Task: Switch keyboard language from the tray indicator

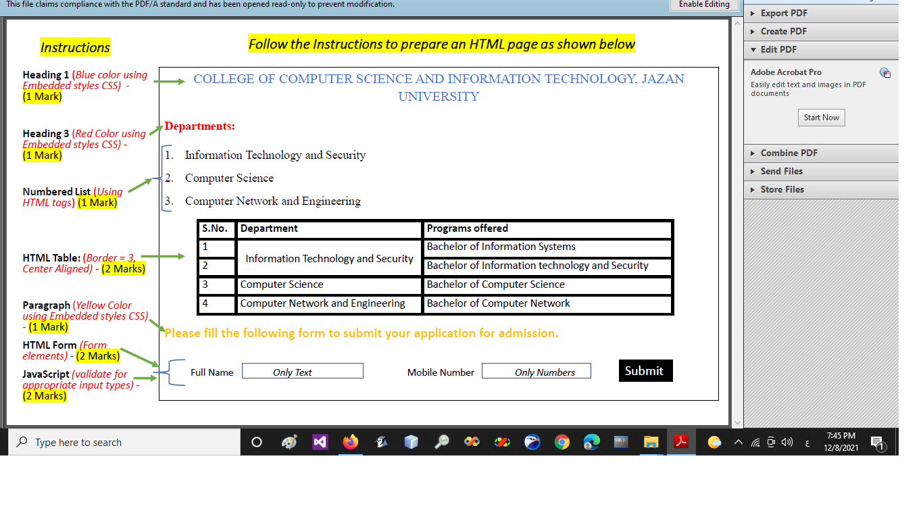Action: pyautogui.click(x=807, y=442)
